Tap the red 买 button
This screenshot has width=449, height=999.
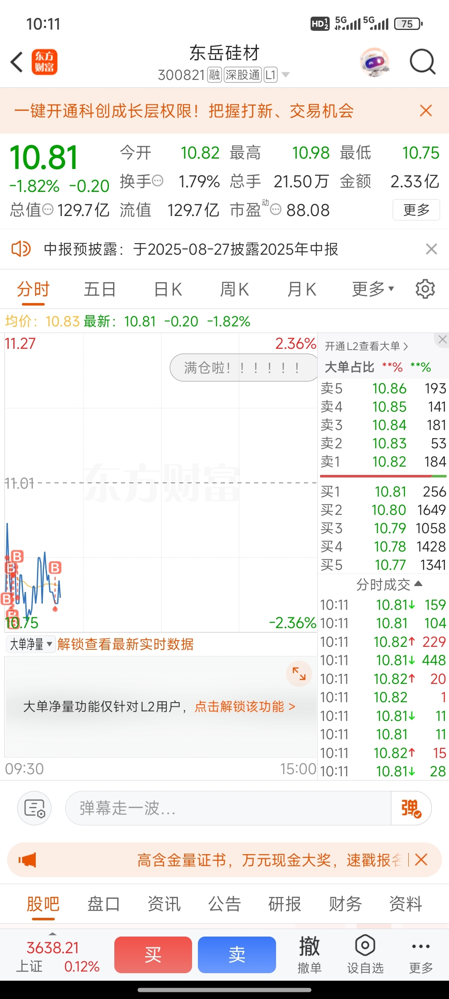153,955
